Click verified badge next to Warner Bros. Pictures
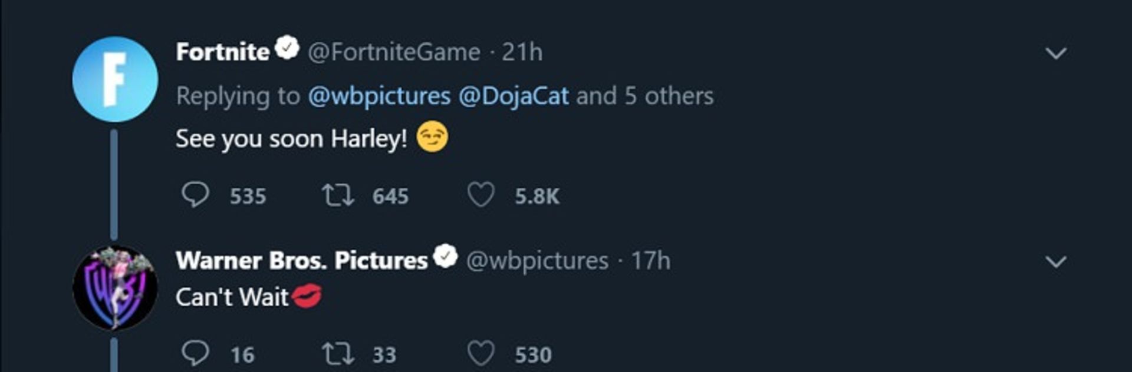Screen dimensions: 1132x372 pos(445,257)
